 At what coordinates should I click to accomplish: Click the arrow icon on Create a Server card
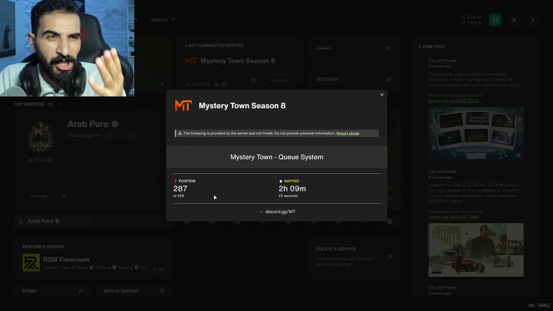(x=390, y=257)
